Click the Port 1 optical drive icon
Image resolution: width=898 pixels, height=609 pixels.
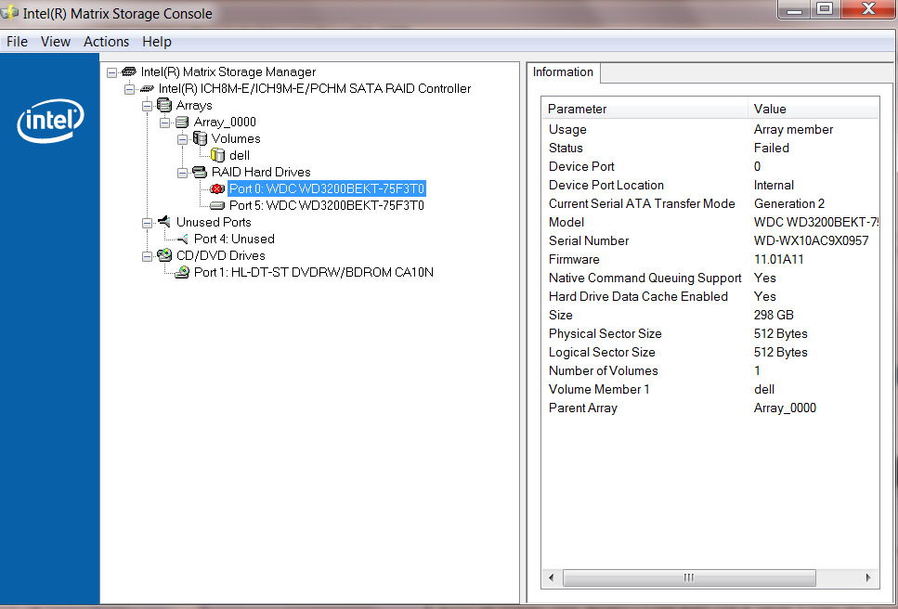pyautogui.click(x=182, y=272)
